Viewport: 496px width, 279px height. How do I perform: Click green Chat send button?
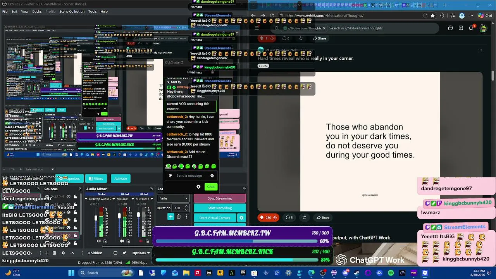pyautogui.click(x=211, y=187)
